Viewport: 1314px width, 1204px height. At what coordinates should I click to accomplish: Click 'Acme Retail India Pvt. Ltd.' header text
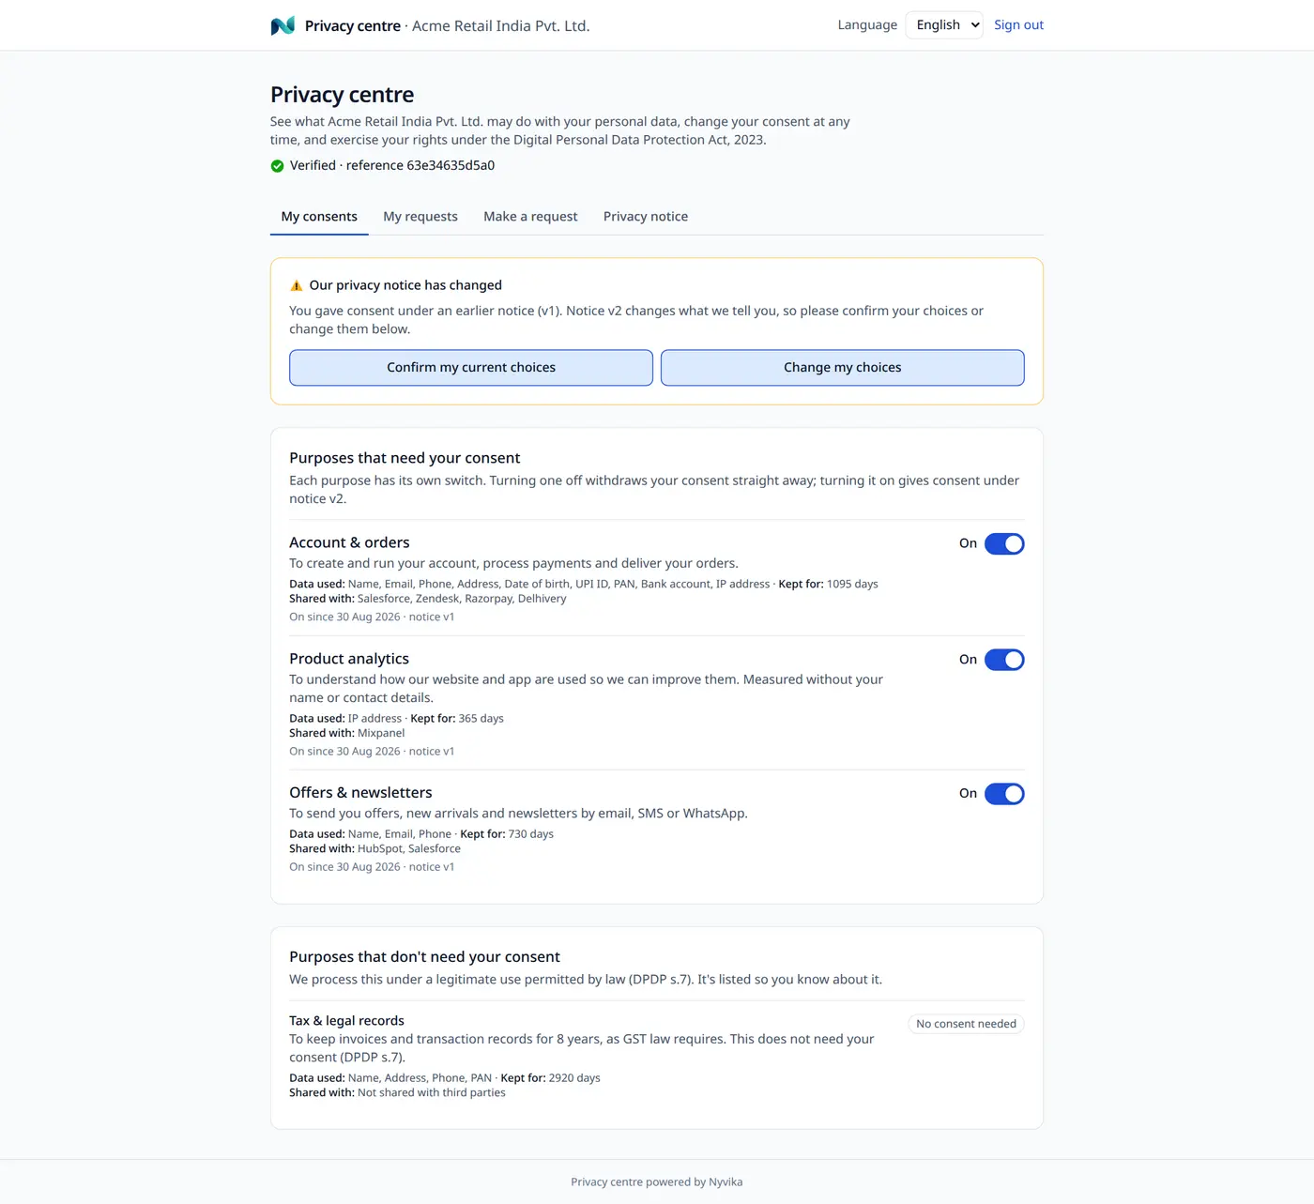pos(501,26)
